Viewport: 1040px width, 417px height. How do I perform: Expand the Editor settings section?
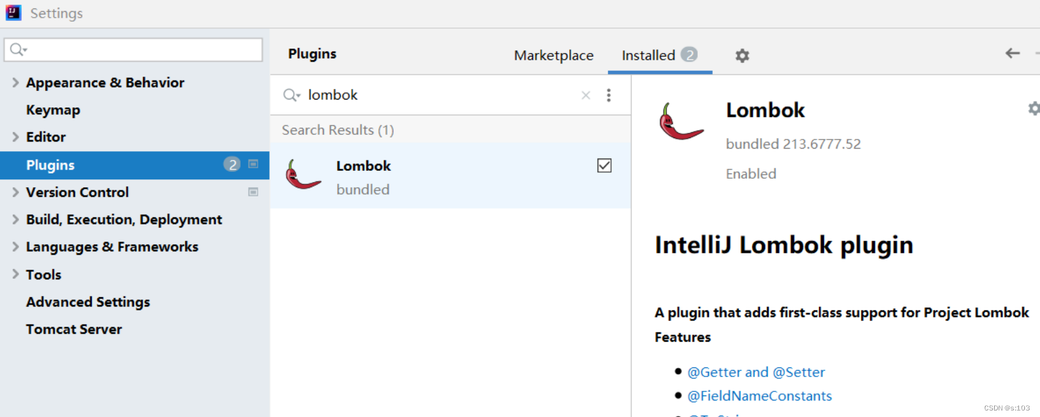point(15,137)
